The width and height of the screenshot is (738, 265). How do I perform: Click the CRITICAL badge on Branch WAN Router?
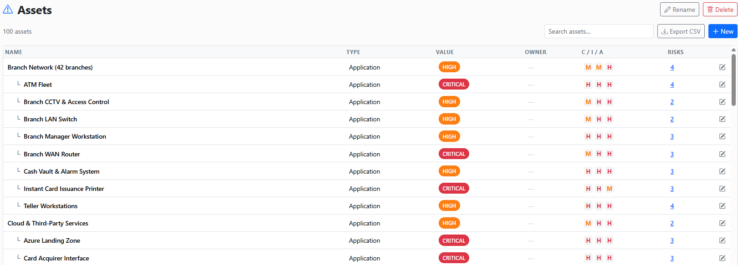click(454, 154)
